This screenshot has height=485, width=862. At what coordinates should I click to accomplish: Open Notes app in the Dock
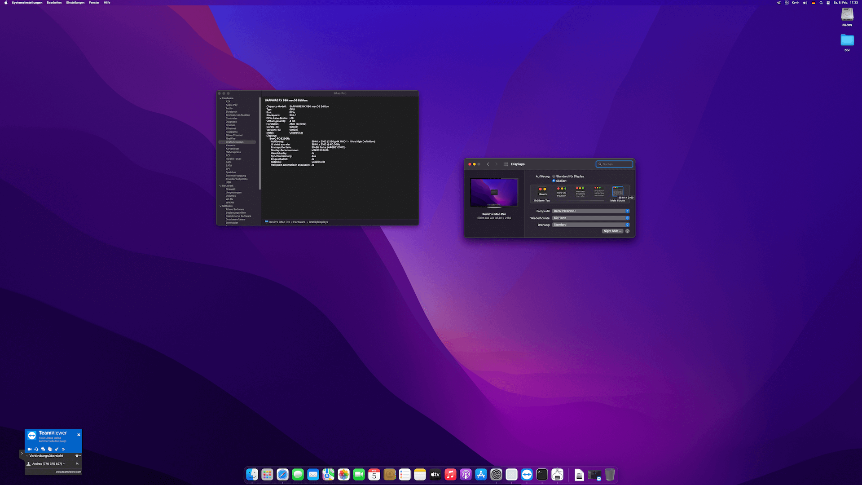420,474
